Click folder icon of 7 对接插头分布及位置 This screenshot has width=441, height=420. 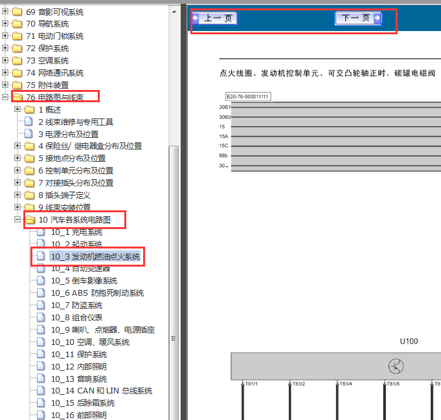coord(30,183)
